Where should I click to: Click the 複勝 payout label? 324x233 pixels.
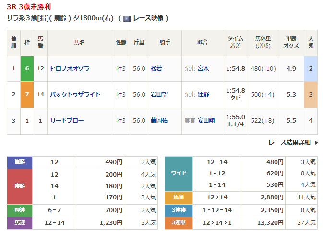click(x=19, y=186)
